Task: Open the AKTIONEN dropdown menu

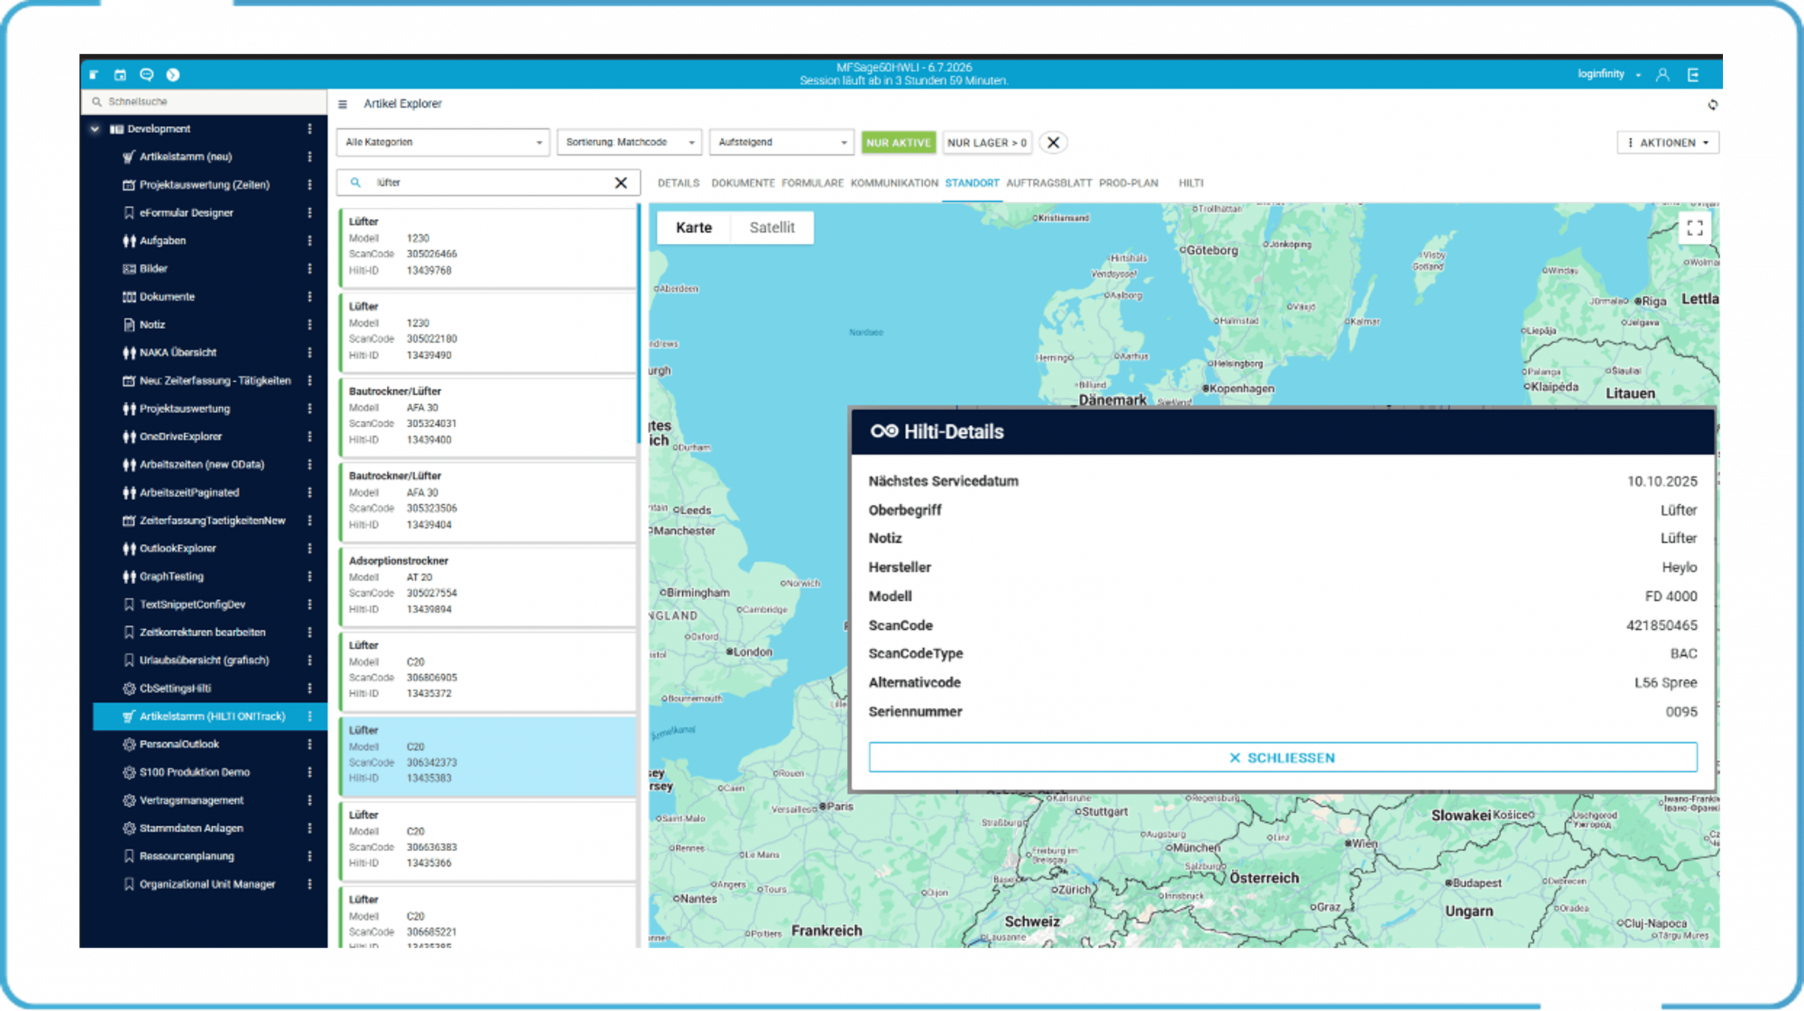Action: (1667, 142)
